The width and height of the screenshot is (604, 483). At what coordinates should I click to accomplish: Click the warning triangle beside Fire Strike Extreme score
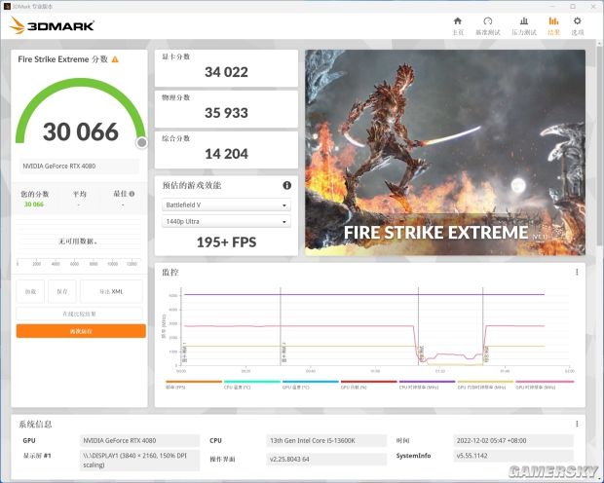point(115,59)
